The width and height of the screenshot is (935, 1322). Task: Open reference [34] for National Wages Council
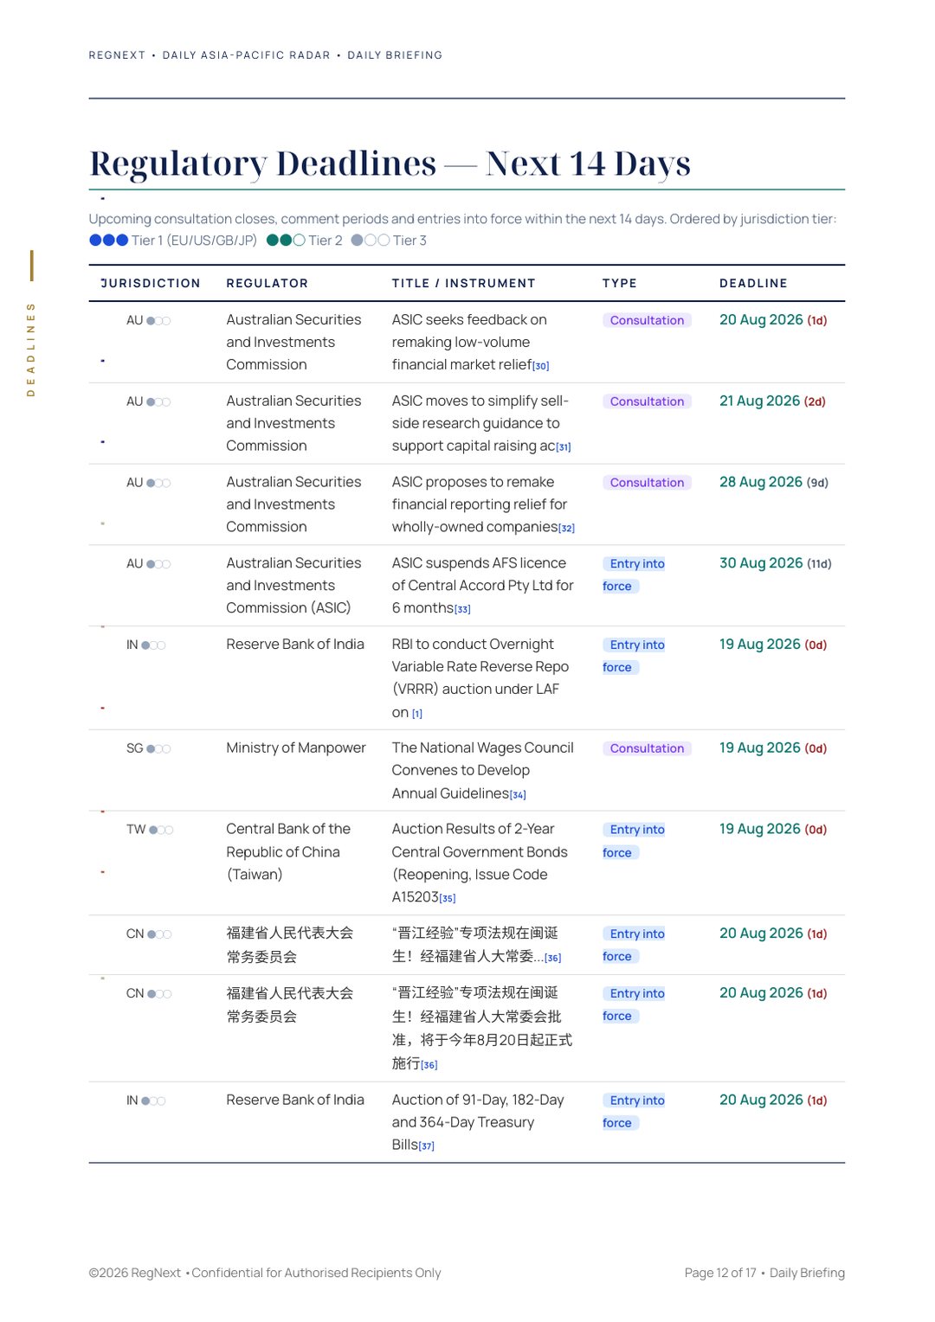(x=518, y=794)
